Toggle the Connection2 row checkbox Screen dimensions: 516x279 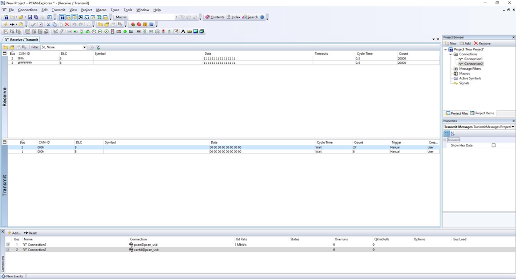pos(8,250)
